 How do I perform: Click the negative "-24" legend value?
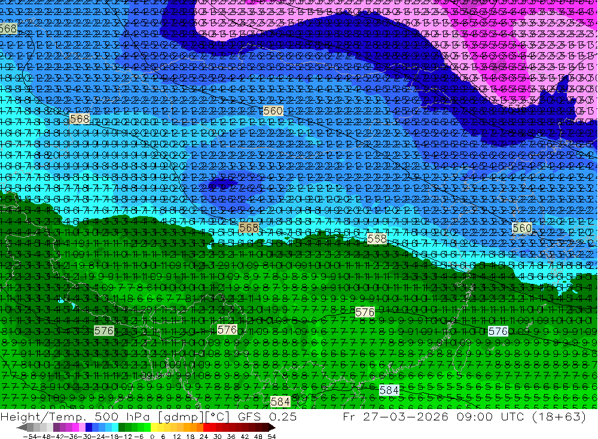99,437
